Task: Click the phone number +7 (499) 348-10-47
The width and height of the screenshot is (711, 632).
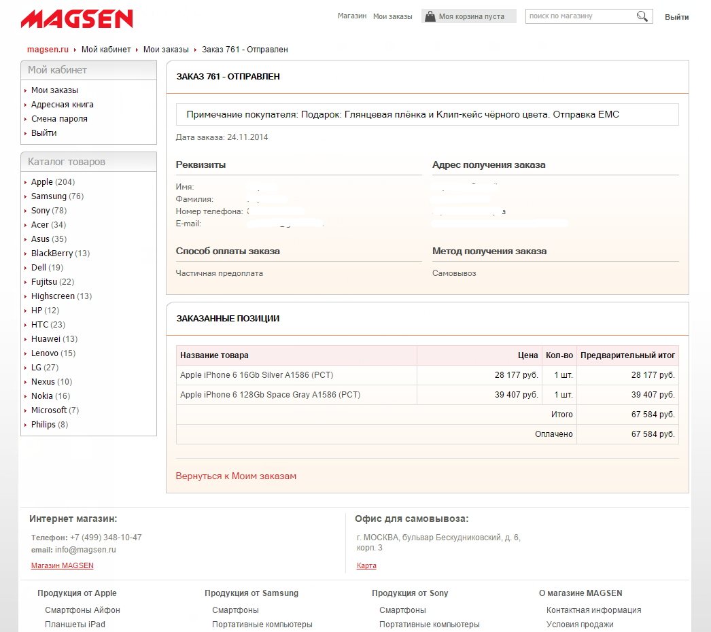Action: pyautogui.click(x=105, y=538)
